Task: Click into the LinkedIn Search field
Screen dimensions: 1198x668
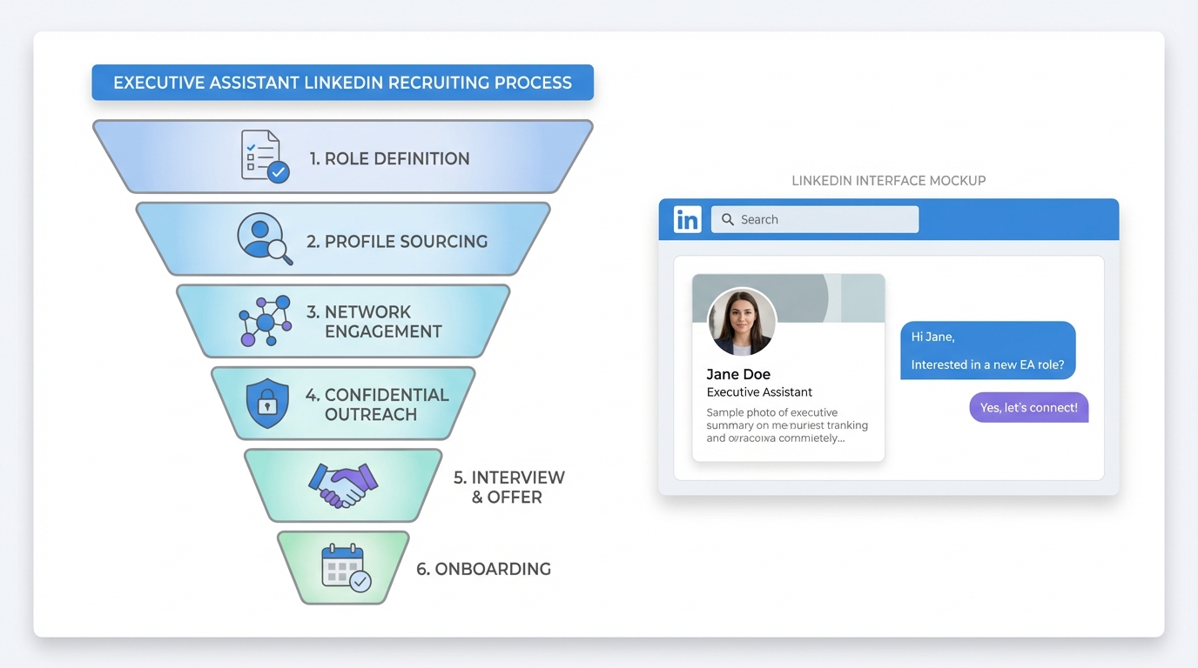Action: click(818, 219)
